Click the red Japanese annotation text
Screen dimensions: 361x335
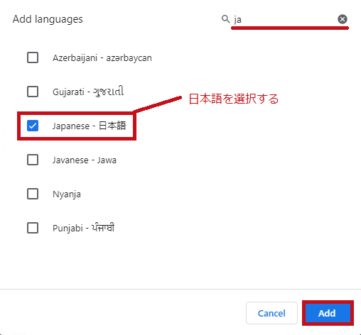(x=234, y=99)
